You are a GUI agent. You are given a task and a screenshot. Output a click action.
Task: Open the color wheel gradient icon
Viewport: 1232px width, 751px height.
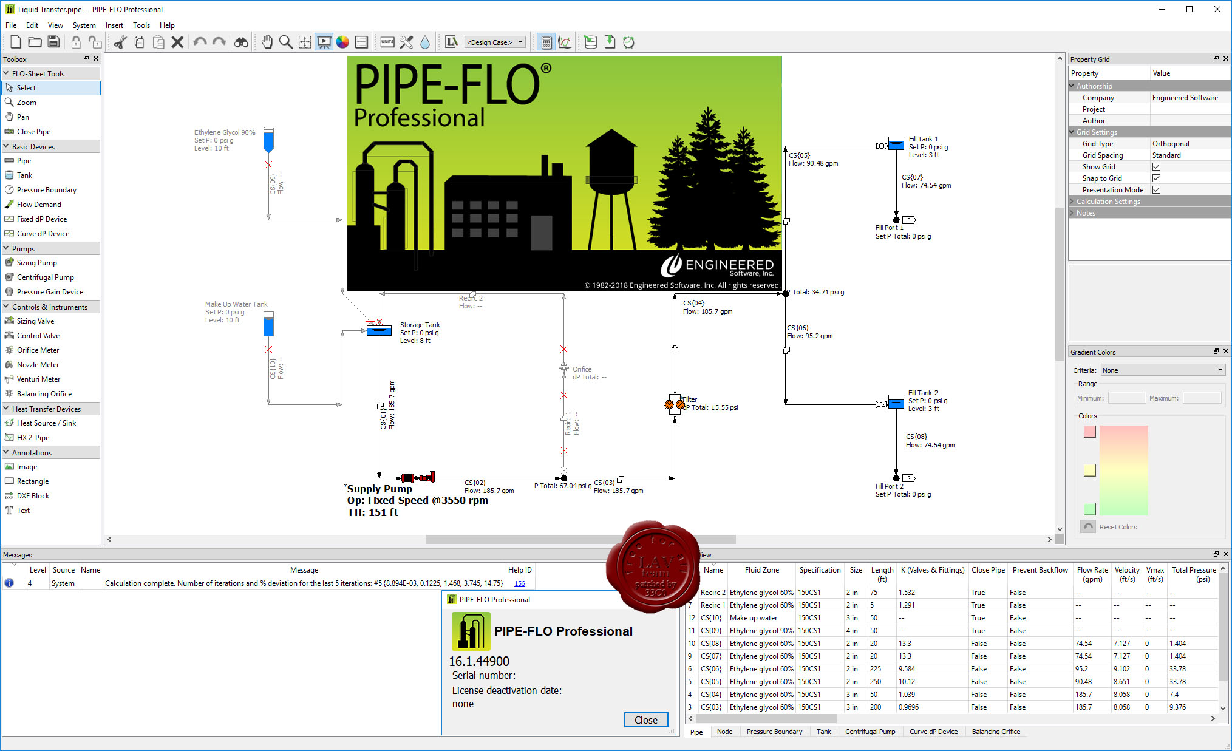(x=342, y=42)
